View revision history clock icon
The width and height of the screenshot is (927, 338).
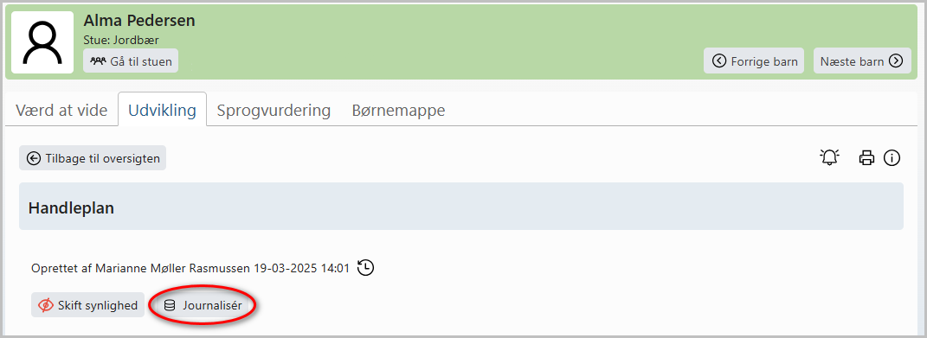pyautogui.click(x=366, y=268)
